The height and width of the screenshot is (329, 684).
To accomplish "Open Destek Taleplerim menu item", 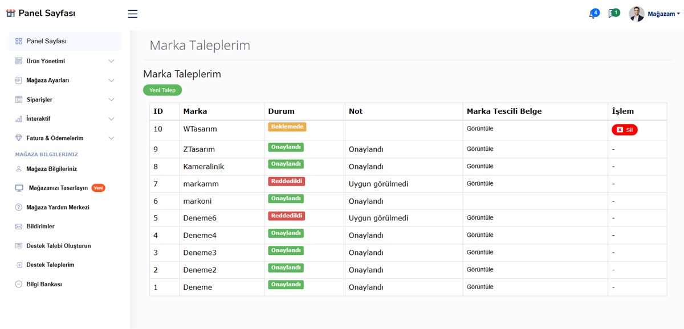I will tap(50, 265).
